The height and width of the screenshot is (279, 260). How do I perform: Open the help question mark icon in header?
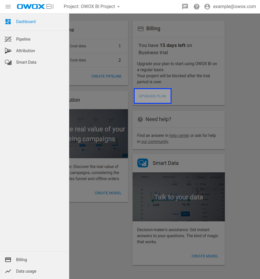197,7
